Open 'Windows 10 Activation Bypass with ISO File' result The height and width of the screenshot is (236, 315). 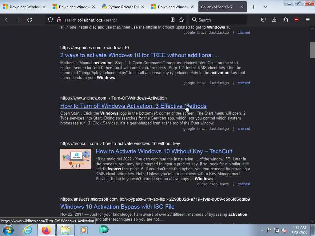tap(117, 206)
